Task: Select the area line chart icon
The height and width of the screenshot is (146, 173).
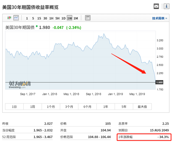Action: (16, 18)
